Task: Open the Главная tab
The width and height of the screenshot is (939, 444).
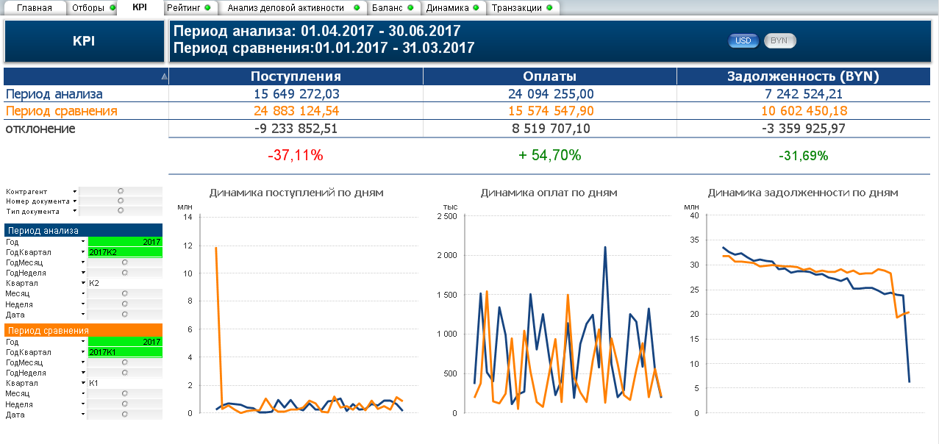Action: tap(35, 8)
